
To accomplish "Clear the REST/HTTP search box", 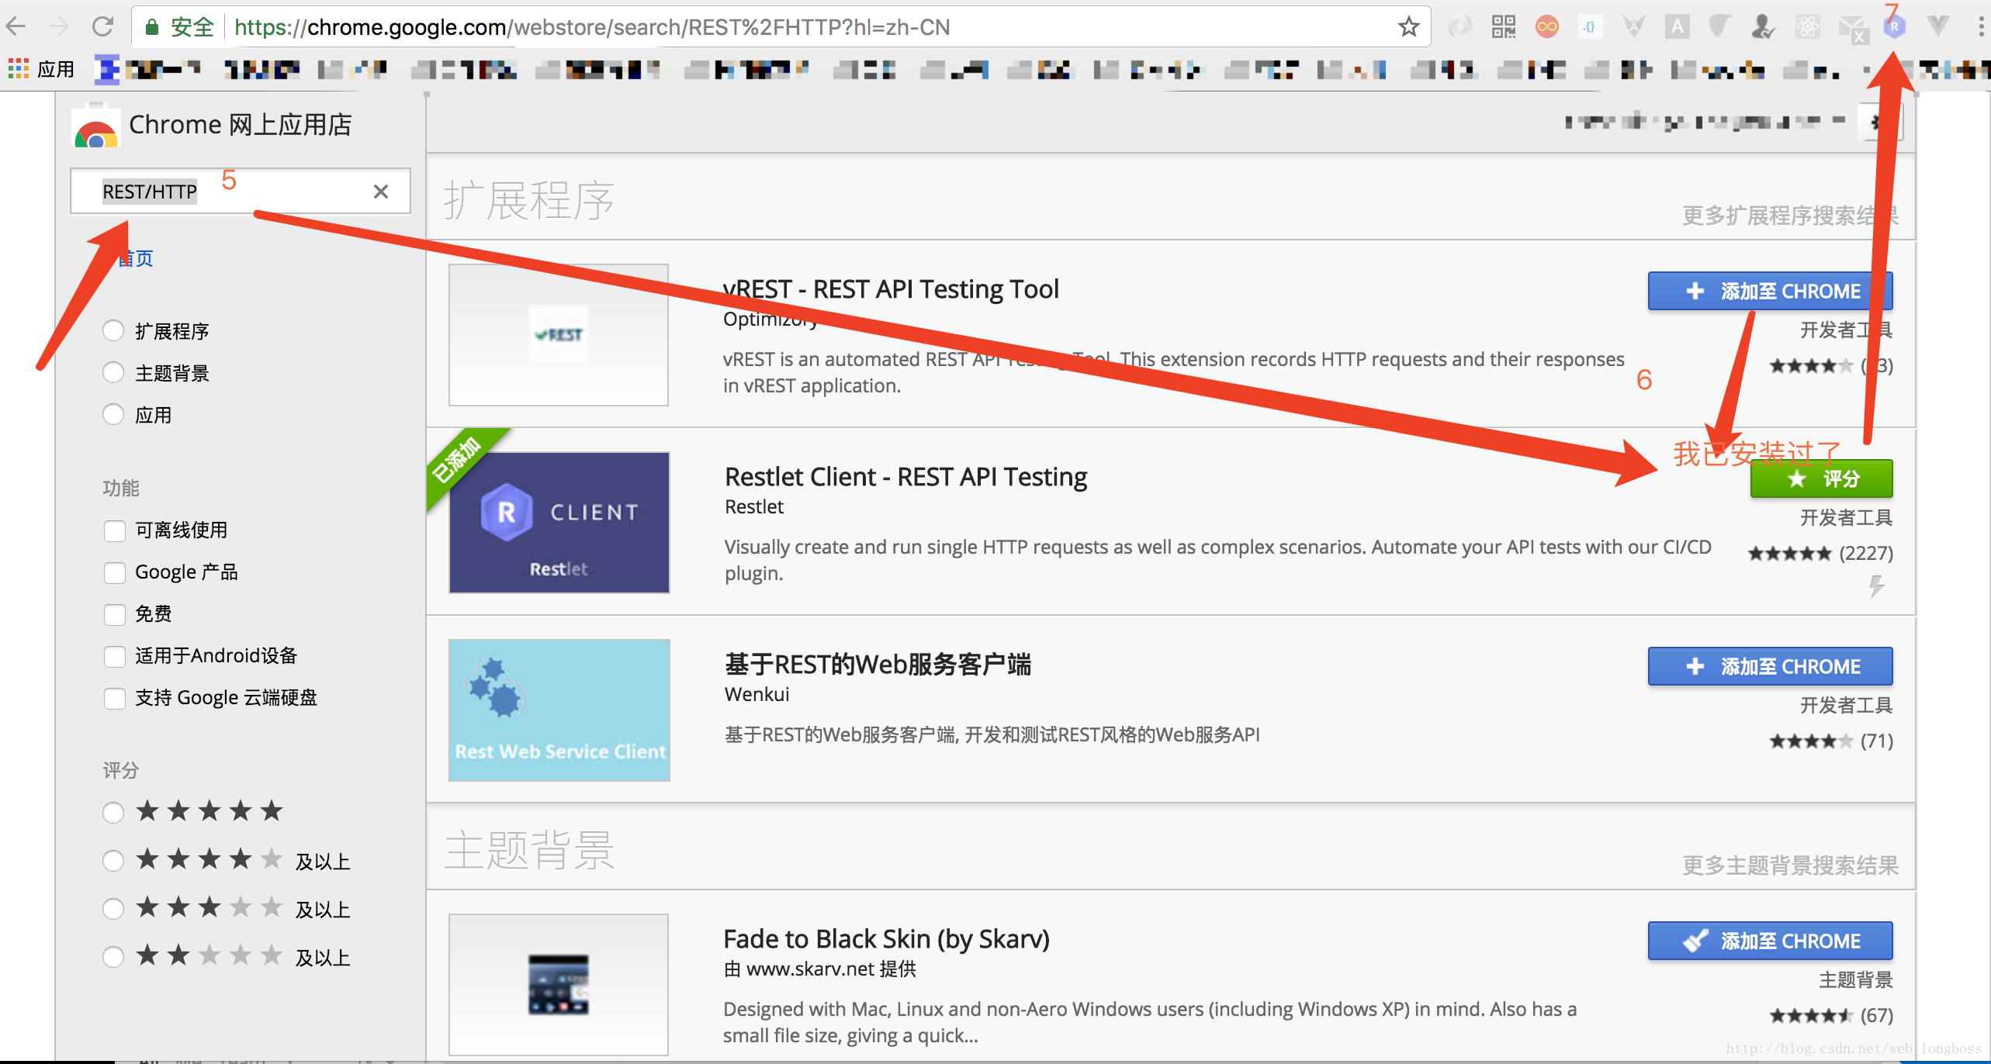I will (x=381, y=192).
